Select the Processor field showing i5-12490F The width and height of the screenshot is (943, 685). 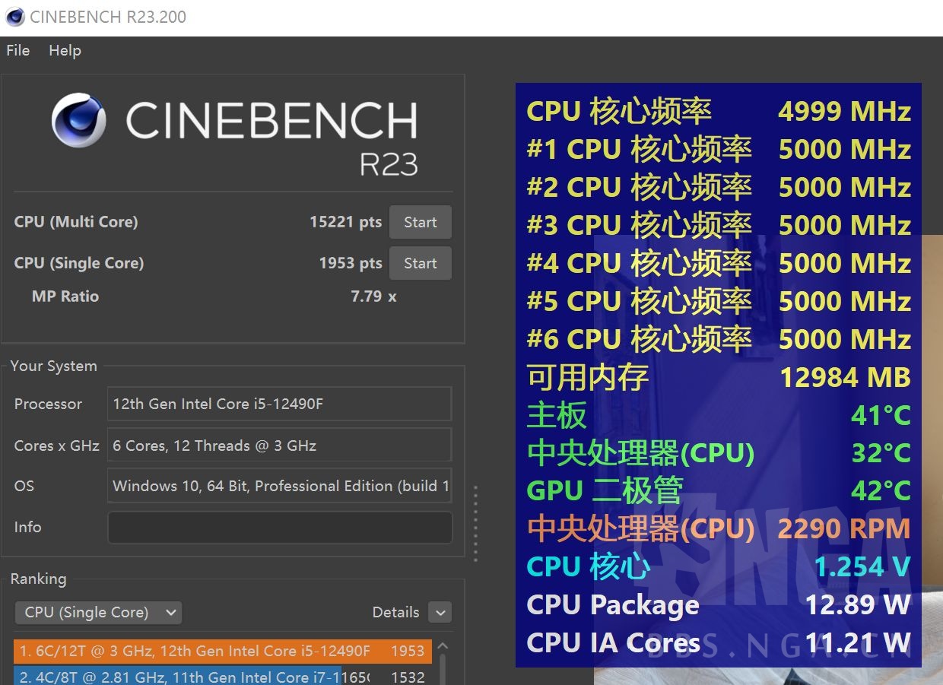[x=279, y=404]
